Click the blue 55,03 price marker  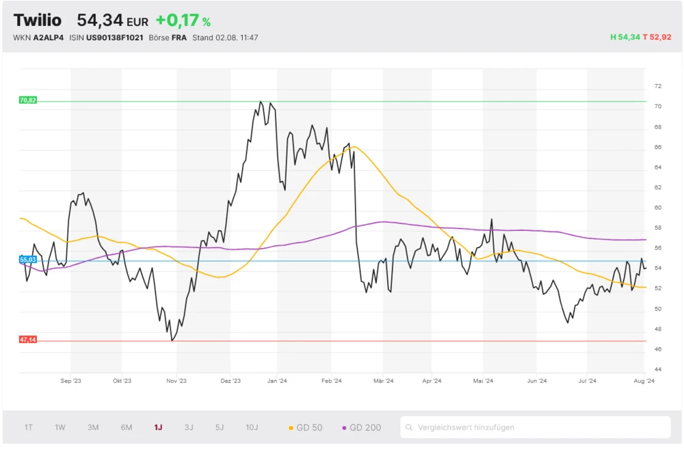tap(28, 260)
